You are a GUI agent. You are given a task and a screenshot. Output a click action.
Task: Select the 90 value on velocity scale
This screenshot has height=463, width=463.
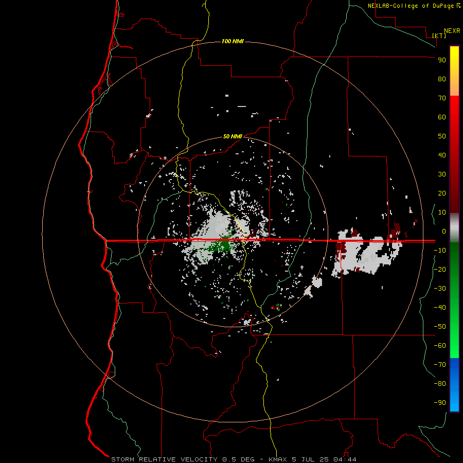pos(442,60)
